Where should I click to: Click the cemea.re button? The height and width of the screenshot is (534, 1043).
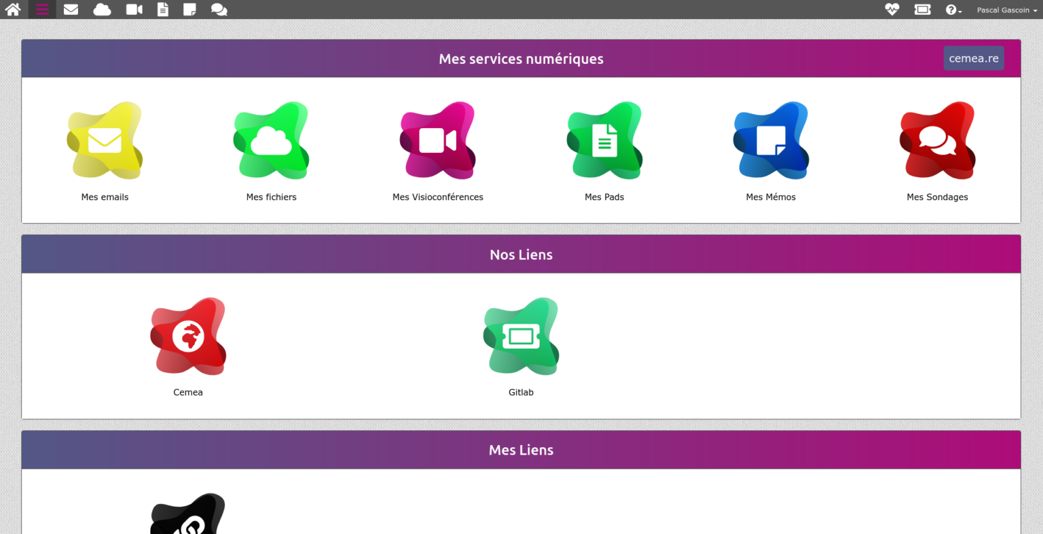point(973,58)
